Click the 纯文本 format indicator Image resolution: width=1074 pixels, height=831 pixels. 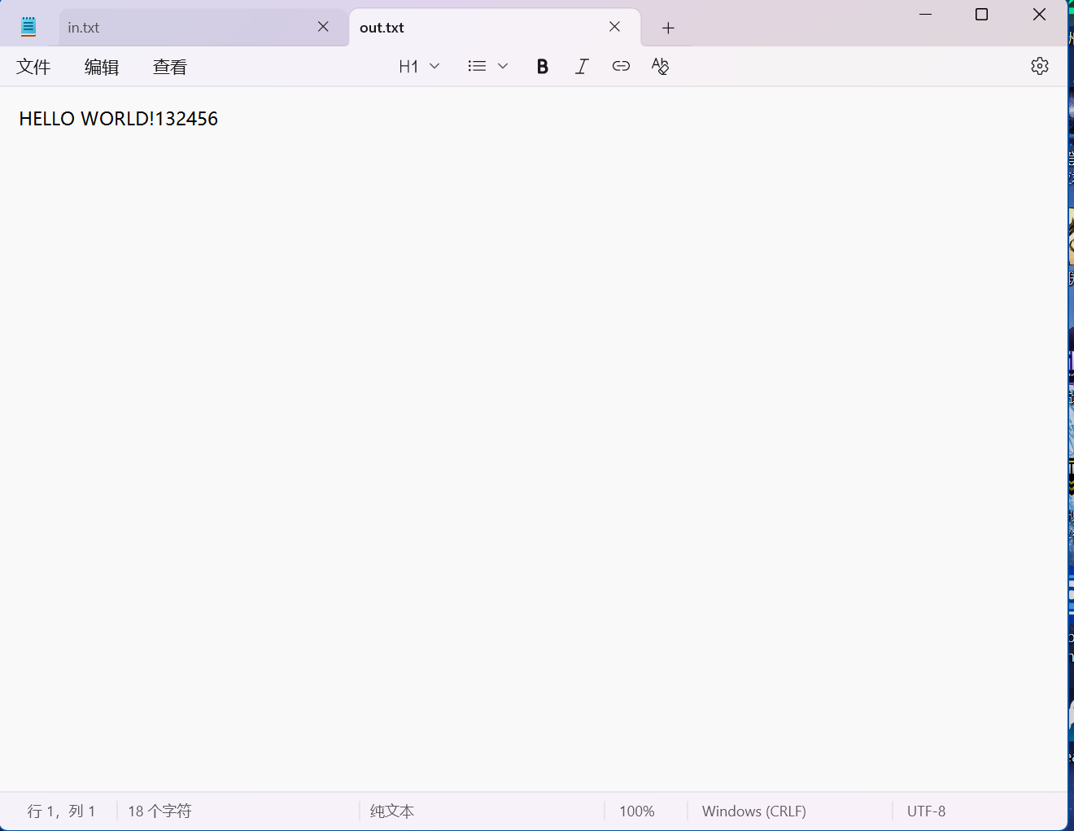392,811
